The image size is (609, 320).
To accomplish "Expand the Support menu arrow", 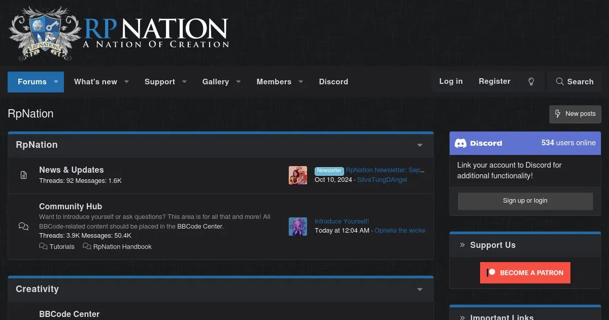I will pyautogui.click(x=185, y=82).
